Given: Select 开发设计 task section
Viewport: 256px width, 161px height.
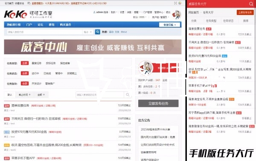Looking at the screenshot, I should (x=36, y=84).
